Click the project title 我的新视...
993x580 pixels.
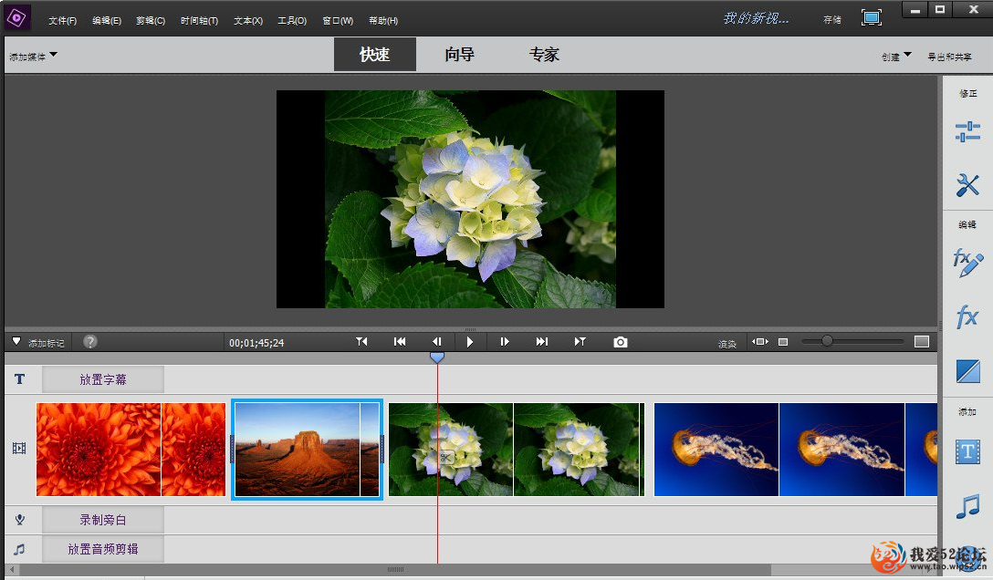tap(756, 18)
